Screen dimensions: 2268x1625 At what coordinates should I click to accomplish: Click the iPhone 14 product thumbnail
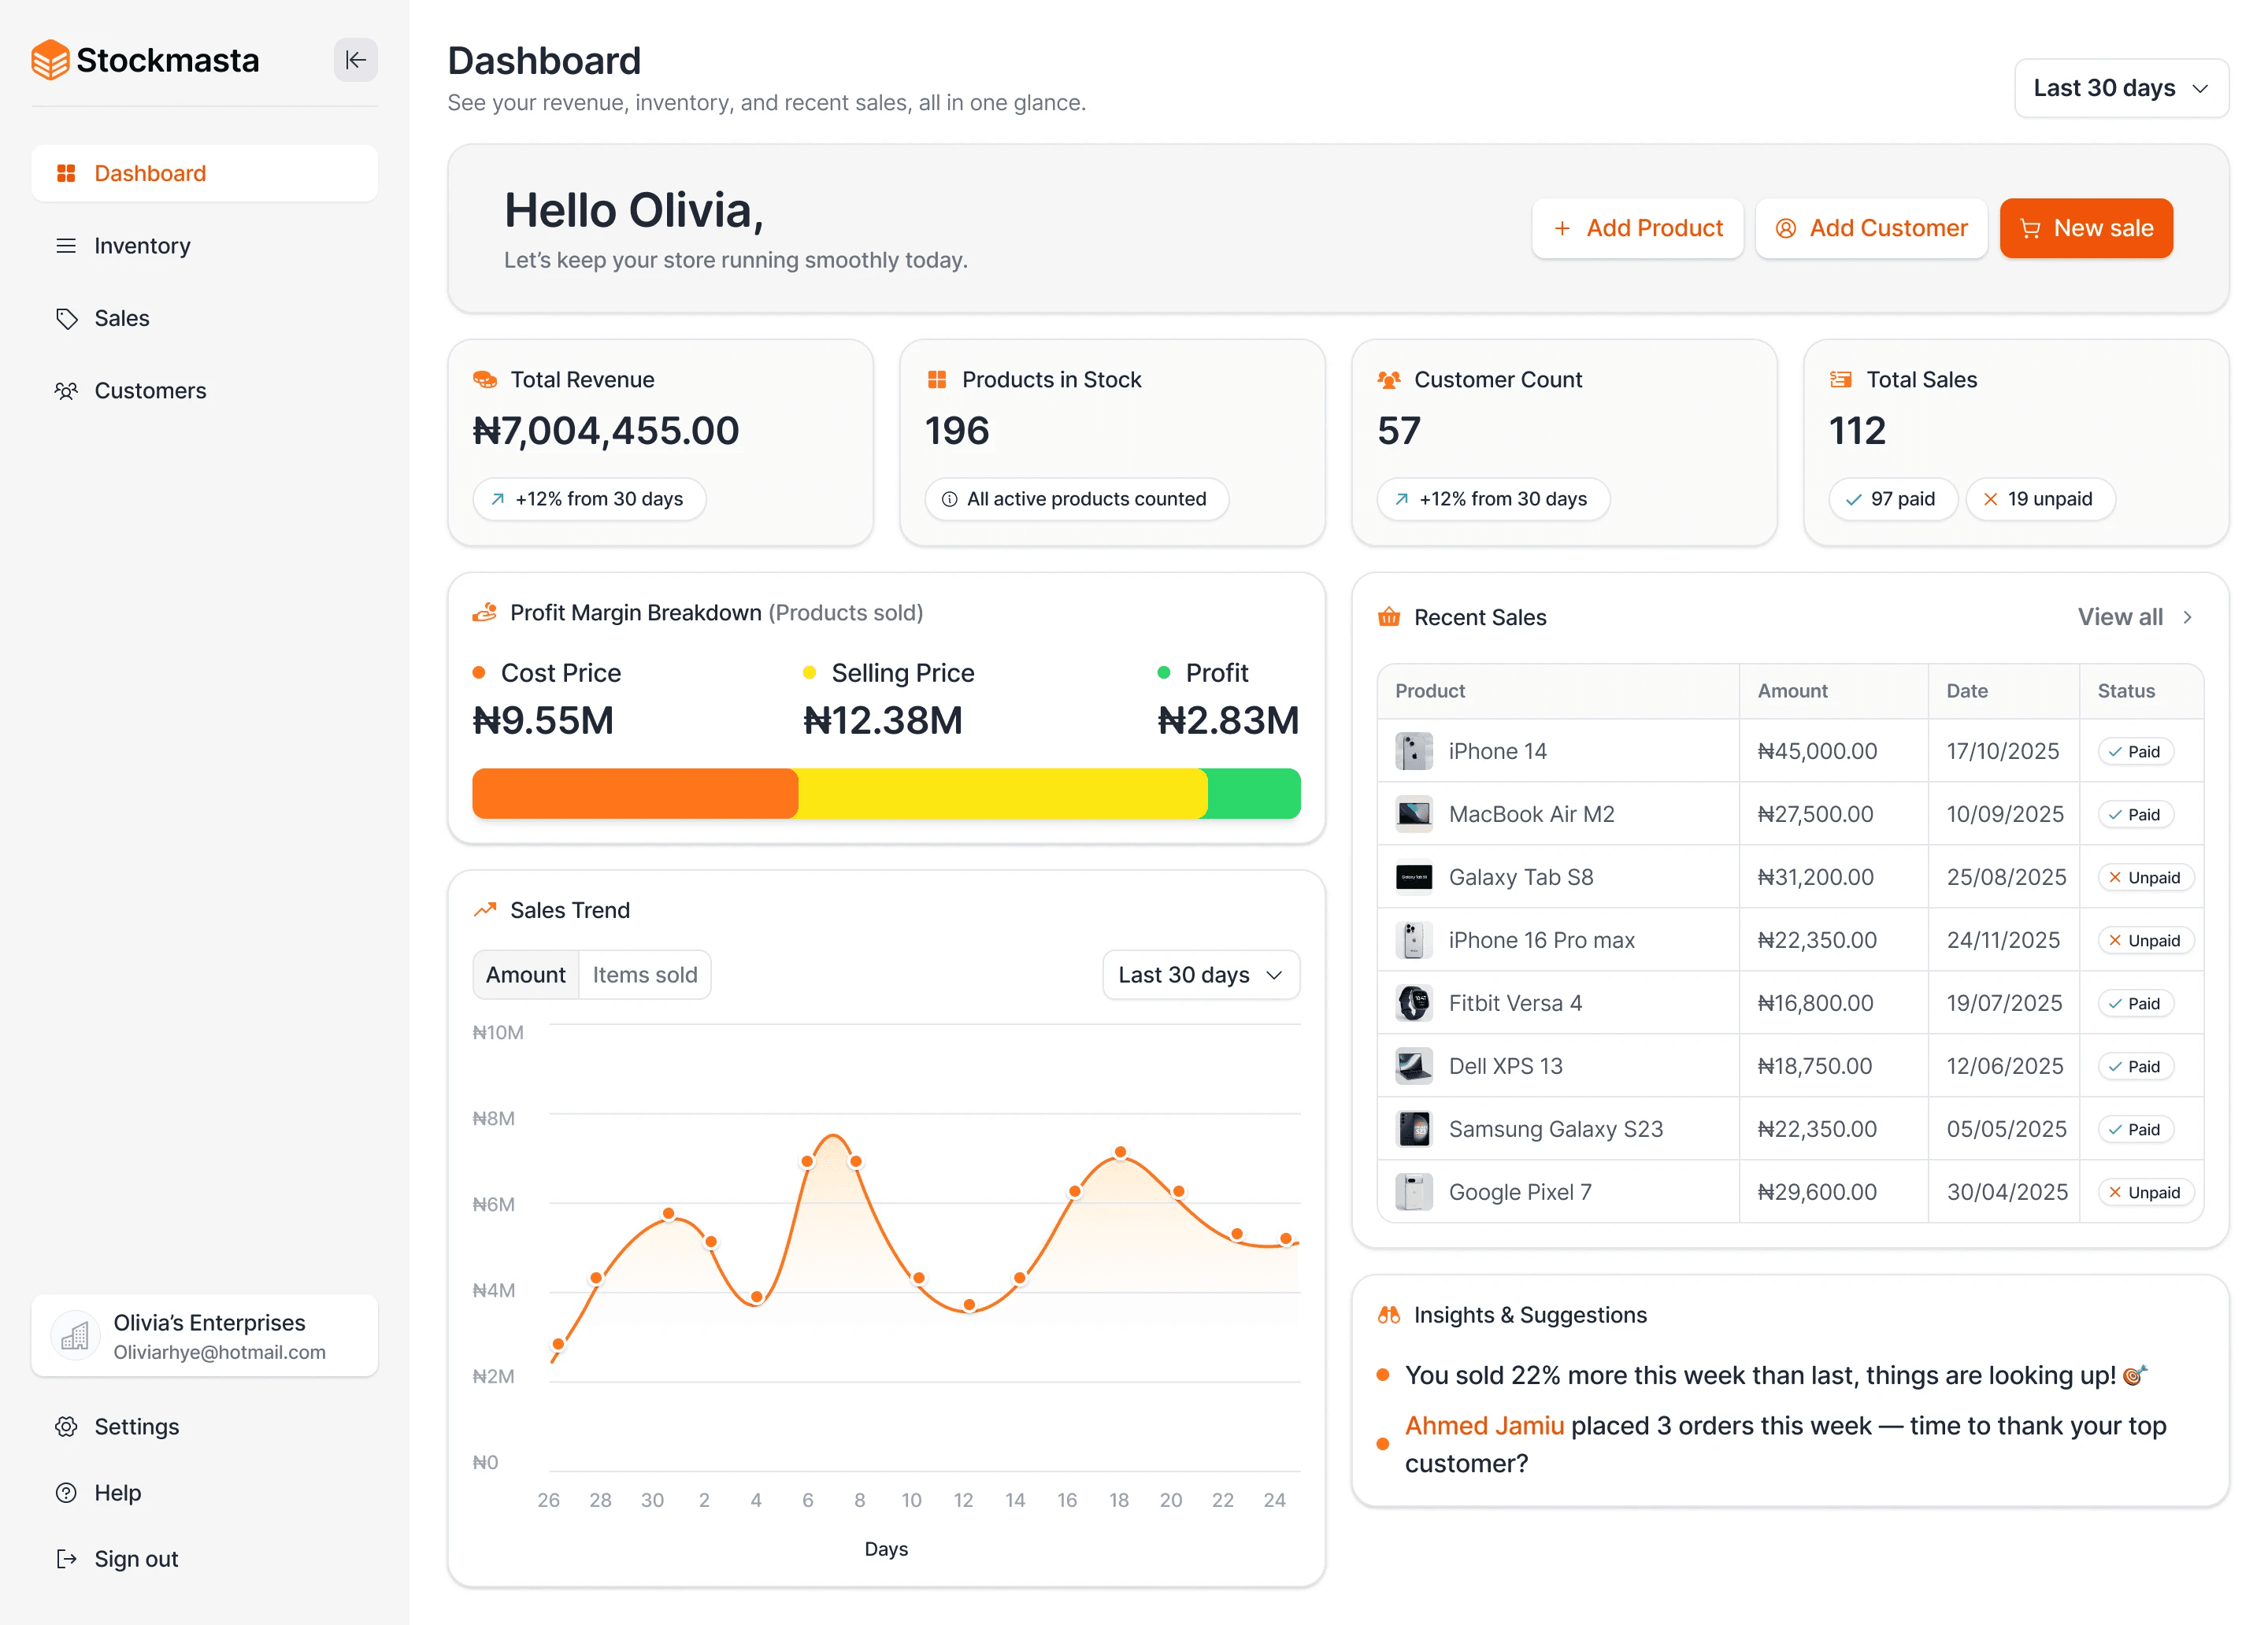(x=1414, y=751)
